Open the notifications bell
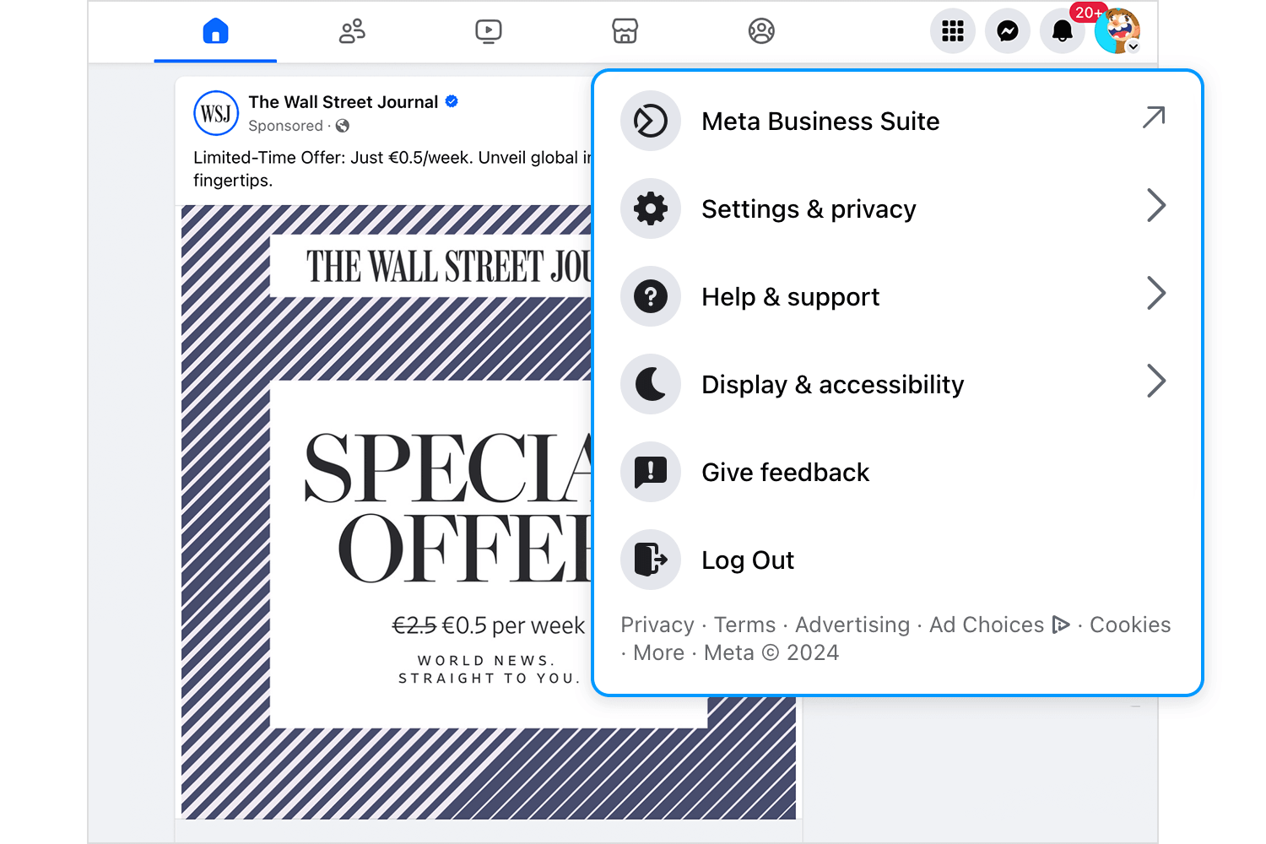This screenshot has width=1266, height=844. [1063, 31]
